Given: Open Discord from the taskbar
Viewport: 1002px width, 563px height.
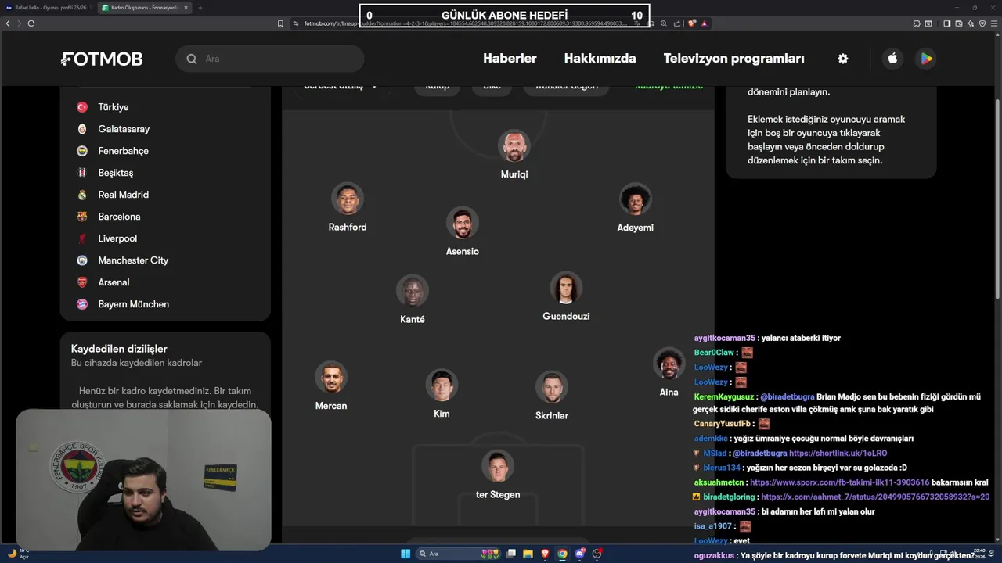Looking at the screenshot, I should point(580,554).
